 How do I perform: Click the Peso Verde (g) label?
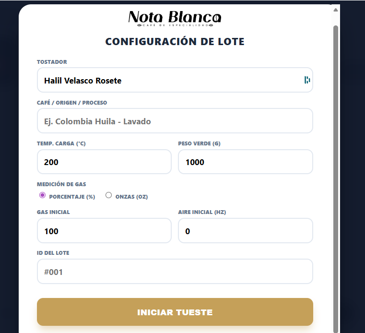[x=199, y=143]
